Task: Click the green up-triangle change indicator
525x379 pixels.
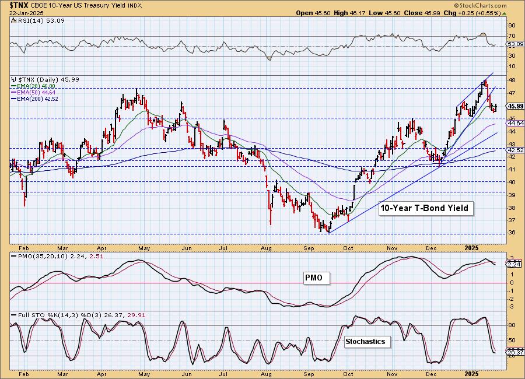Action: tap(505, 13)
